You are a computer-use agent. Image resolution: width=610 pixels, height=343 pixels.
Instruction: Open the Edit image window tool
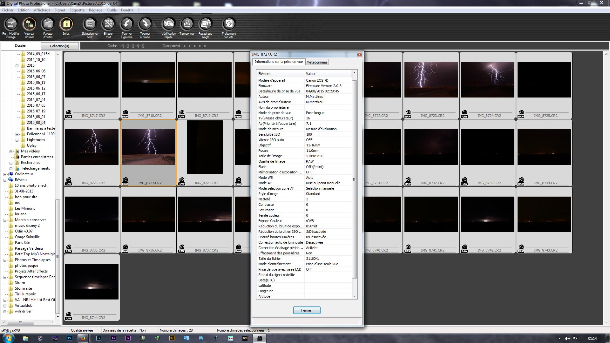pyautogui.click(x=11, y=24)
